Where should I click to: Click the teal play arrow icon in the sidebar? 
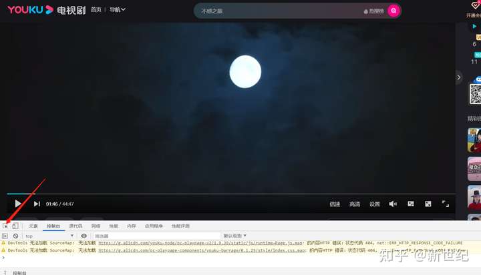click(x=474, y=27)
